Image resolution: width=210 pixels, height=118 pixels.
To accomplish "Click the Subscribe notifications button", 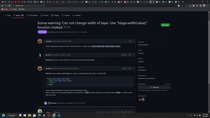I will click(154, 88).
